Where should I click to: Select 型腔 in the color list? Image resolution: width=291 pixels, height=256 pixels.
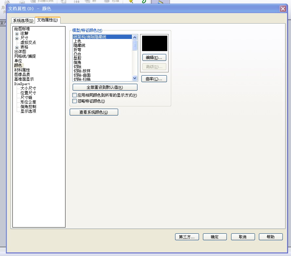coord(102,58)
